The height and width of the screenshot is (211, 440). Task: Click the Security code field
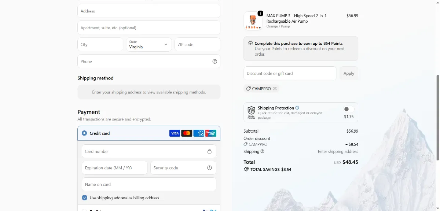(183, 168)
